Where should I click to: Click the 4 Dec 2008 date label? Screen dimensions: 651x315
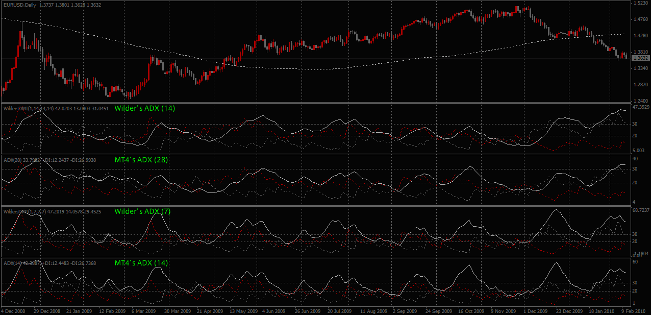(12, 310)
